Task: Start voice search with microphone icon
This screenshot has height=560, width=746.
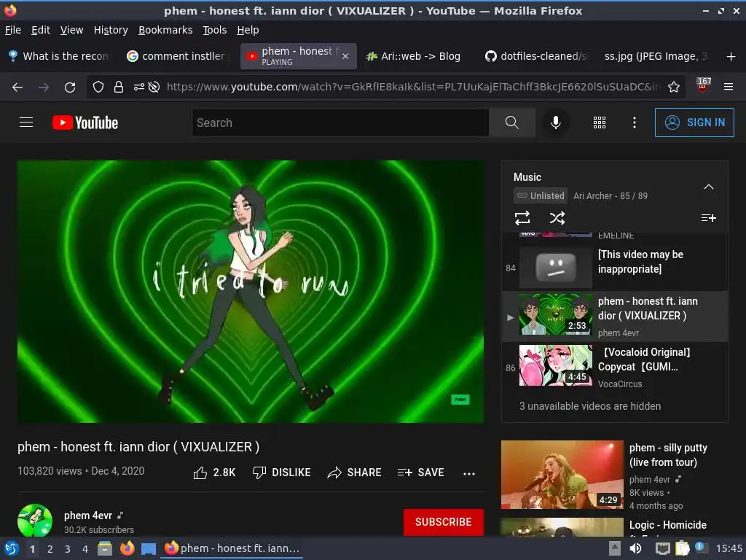Action: click(x=555, y=122)
